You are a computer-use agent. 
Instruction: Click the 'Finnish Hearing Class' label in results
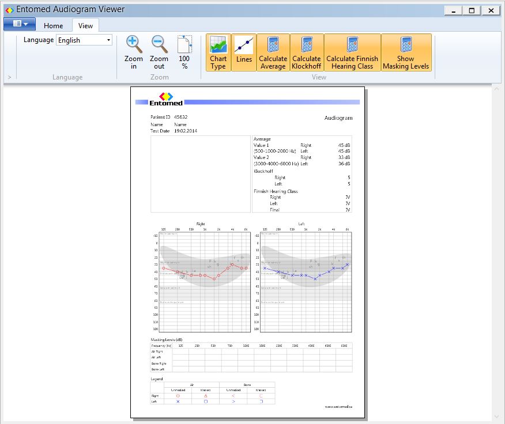point(276,191)
